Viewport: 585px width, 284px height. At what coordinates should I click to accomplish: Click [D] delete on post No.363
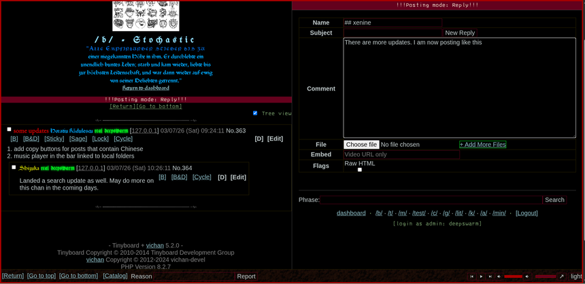coord(258,139)
